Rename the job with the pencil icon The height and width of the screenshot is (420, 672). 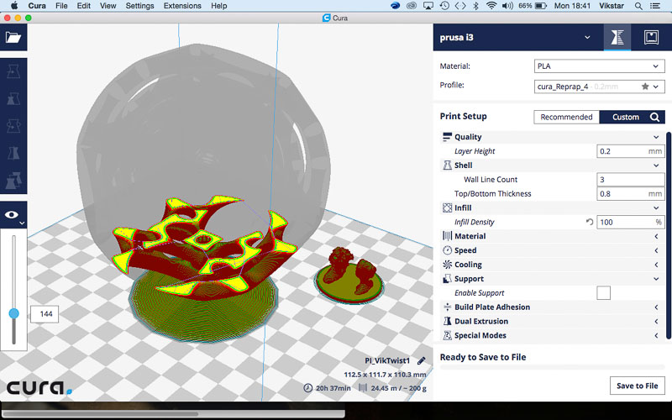[x=422, y=361]
